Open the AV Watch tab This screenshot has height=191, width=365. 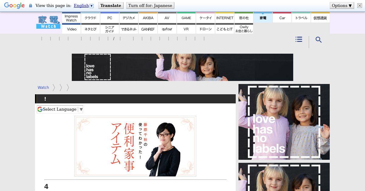coord(167,18)
